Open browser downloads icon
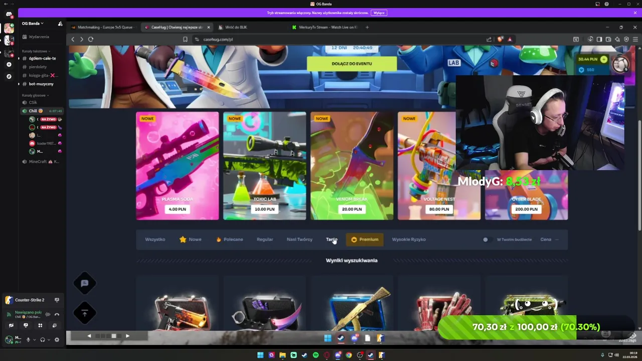The image size is (642, 361). pos(590,39)
